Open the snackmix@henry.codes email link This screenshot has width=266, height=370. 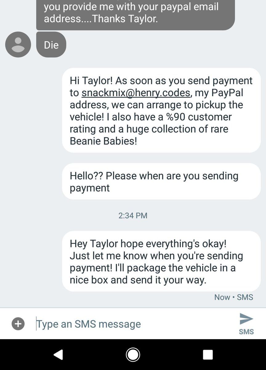pyautogui.click(x=135, y=93)
